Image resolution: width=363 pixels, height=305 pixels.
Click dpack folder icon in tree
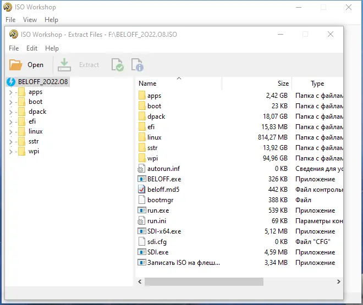pyautogui.click(x=21, y=112)
